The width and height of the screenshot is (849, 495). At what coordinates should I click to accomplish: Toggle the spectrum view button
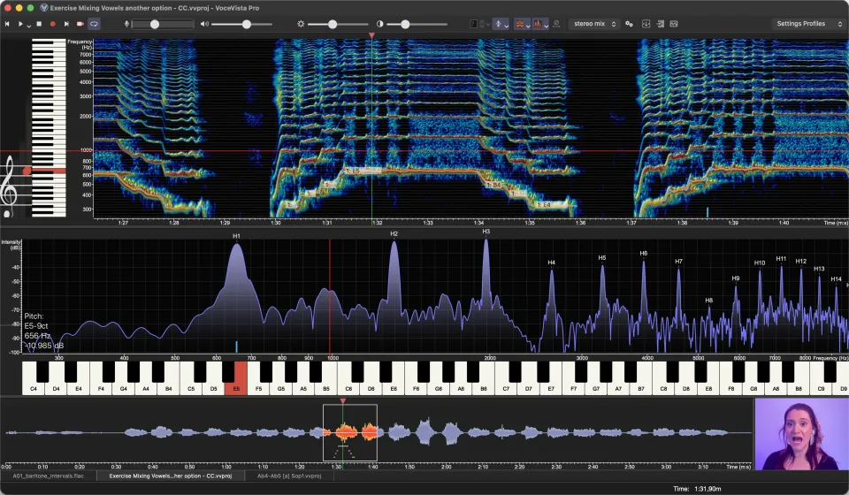tap(539, 24)
